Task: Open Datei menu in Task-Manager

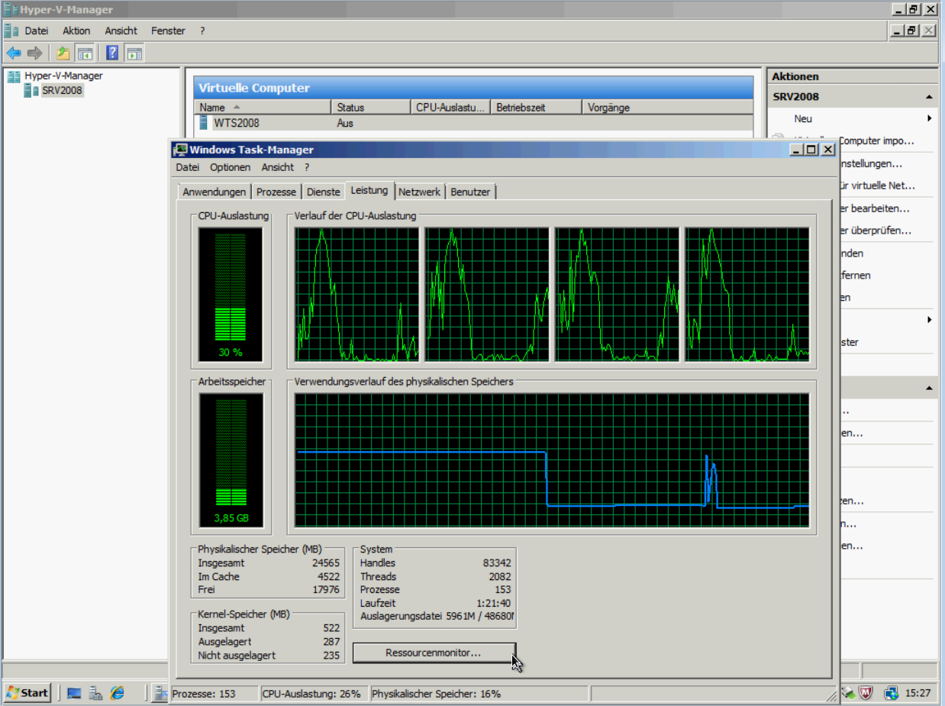Action: [187, 167]
